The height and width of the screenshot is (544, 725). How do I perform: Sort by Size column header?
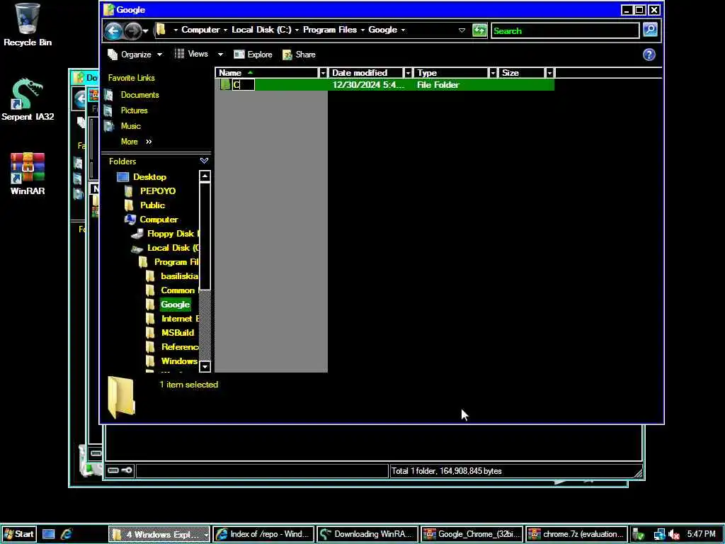pyautogui.click(x=522, y=73)
